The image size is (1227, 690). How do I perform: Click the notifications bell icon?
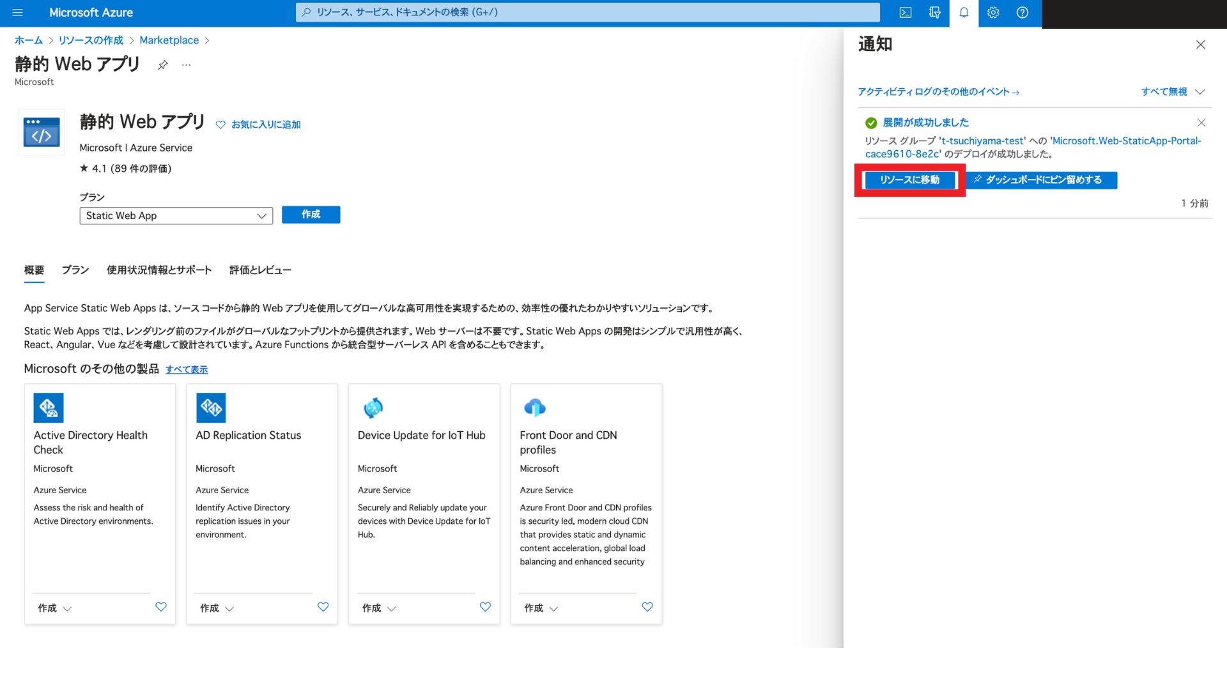pos(964,13)
